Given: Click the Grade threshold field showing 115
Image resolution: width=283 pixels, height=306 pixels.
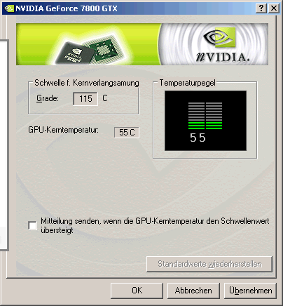Looking at the screenshot, I should click(85, 99).
